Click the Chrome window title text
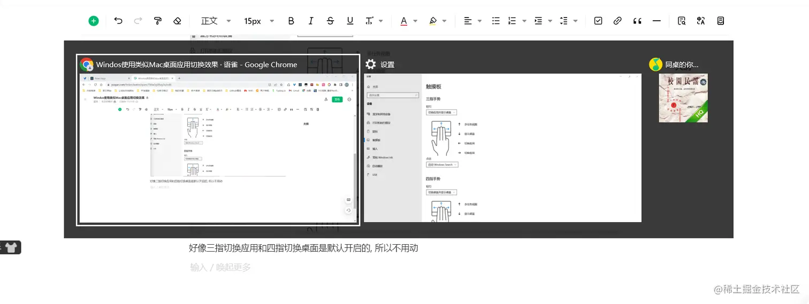 pos(196,65)
